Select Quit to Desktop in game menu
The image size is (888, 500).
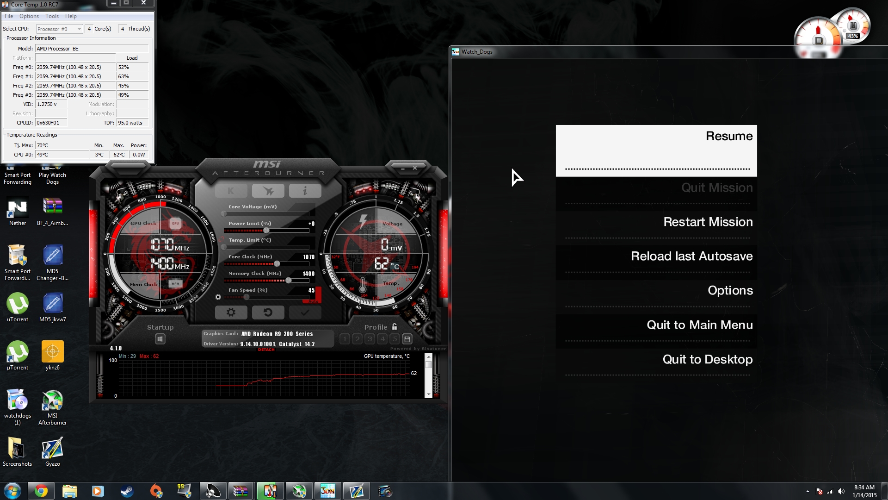click(707, 359)
